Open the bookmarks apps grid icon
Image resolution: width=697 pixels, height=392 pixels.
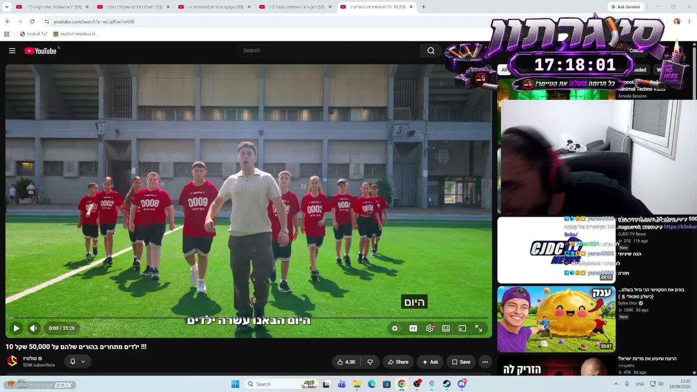pos(7,34)
